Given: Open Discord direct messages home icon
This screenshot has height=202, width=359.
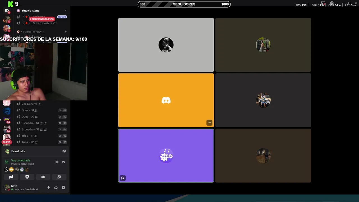Looking at the screenshot, I should coord(7,11).
